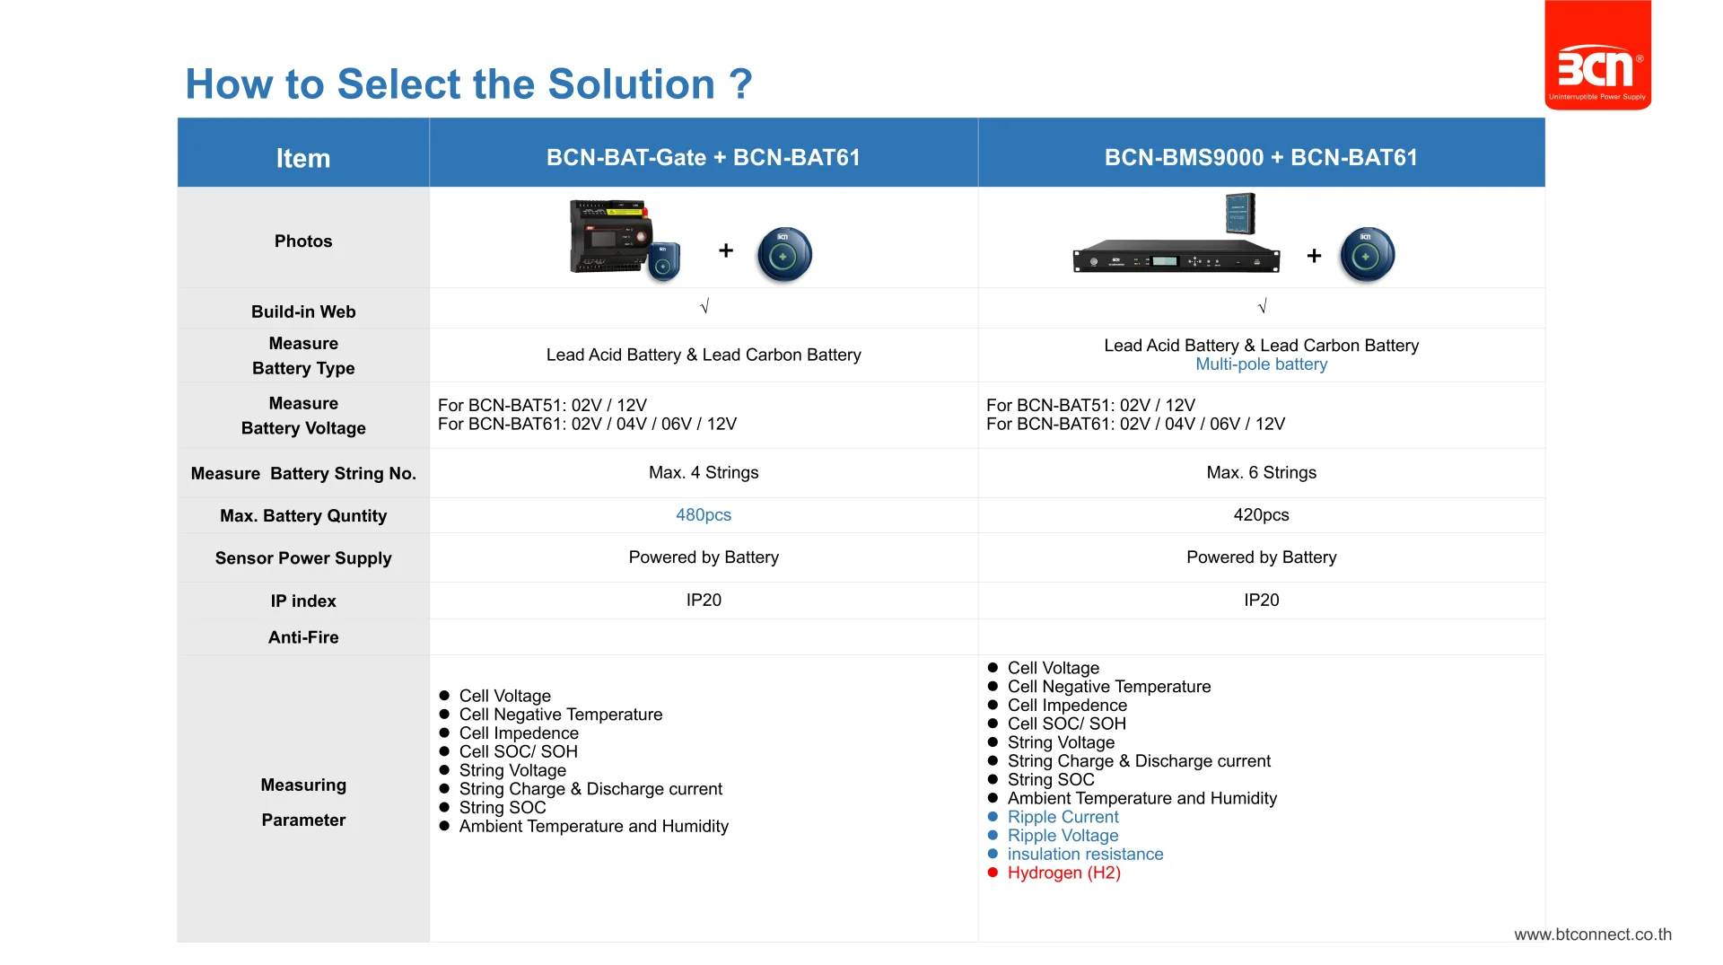Click the Build-in Web checkmark for BCN-BMS9000
Screen dimensions: 1723x965
click(1262, 307)
